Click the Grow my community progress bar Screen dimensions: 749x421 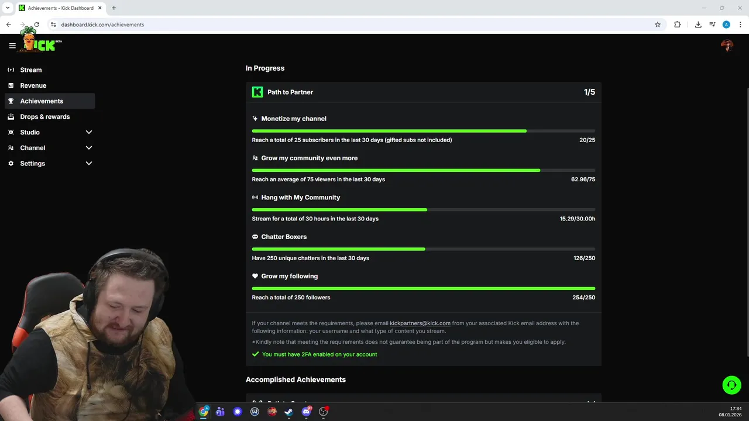pos(424,170)
